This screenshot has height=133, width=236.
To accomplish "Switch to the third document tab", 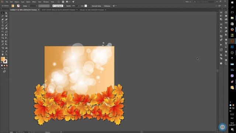I will pos(92,10).
